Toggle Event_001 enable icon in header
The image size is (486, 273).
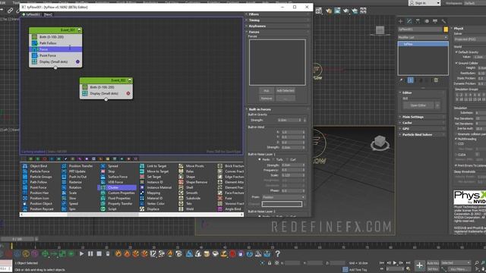pos(79,30)
